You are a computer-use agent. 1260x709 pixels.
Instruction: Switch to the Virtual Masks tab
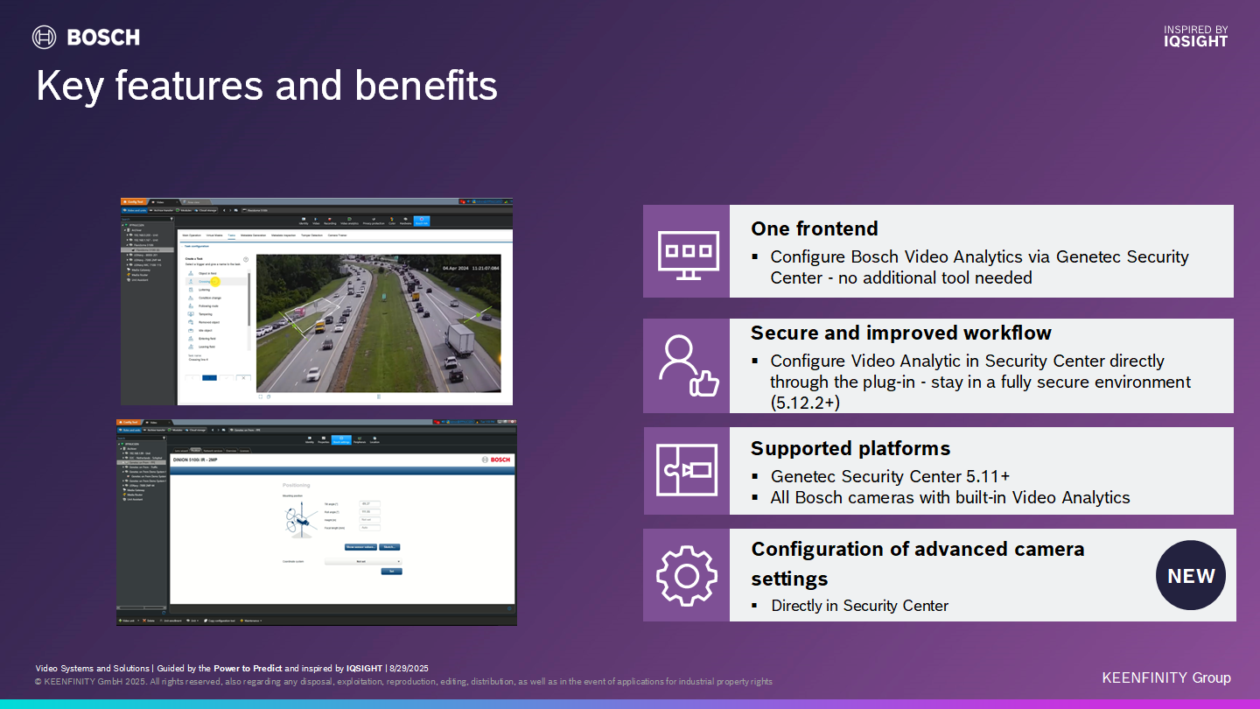[x=215, y=235]
